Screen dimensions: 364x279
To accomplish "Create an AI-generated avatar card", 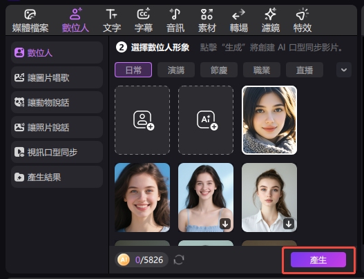I will tap(206, 120).
